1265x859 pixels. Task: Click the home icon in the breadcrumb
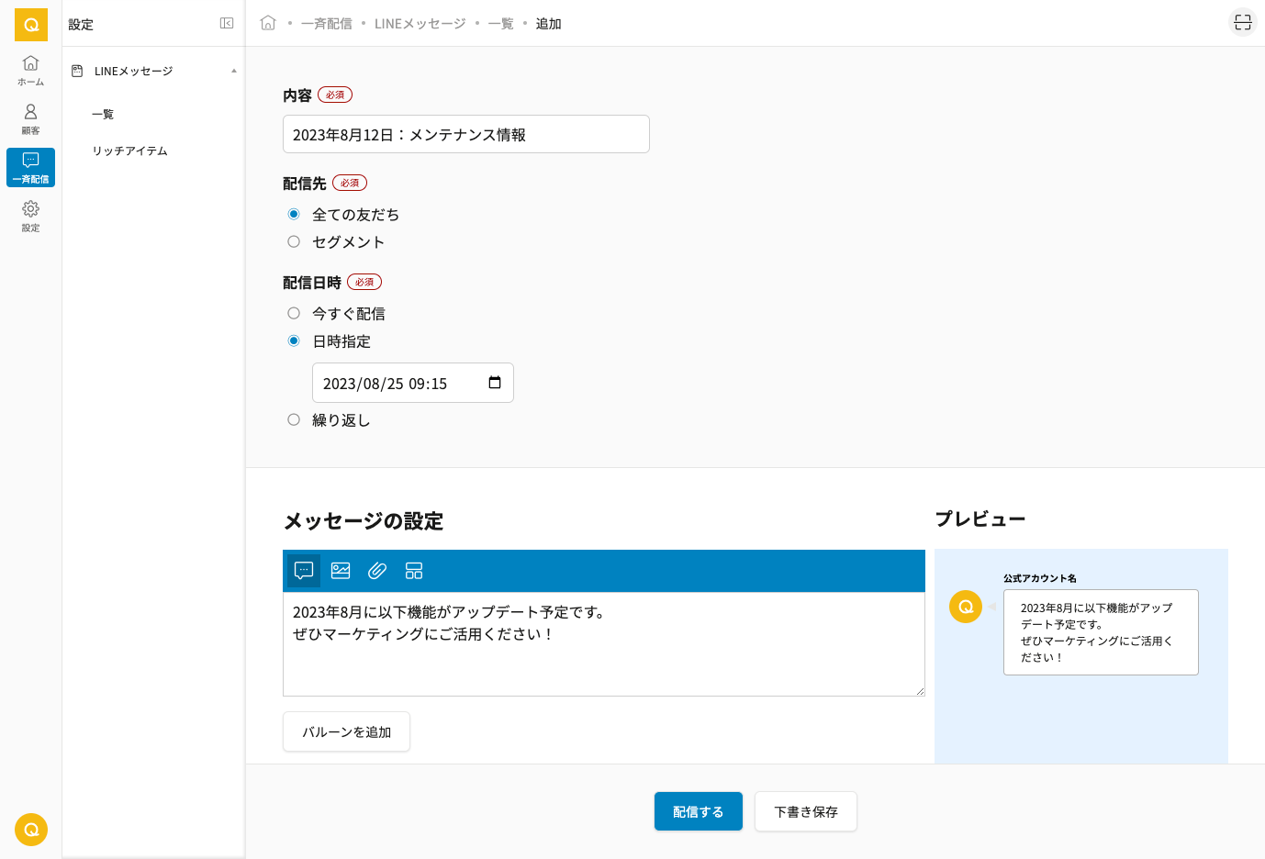pos(268,23)
